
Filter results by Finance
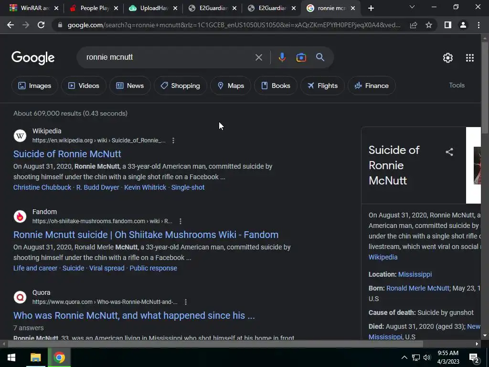372,86
